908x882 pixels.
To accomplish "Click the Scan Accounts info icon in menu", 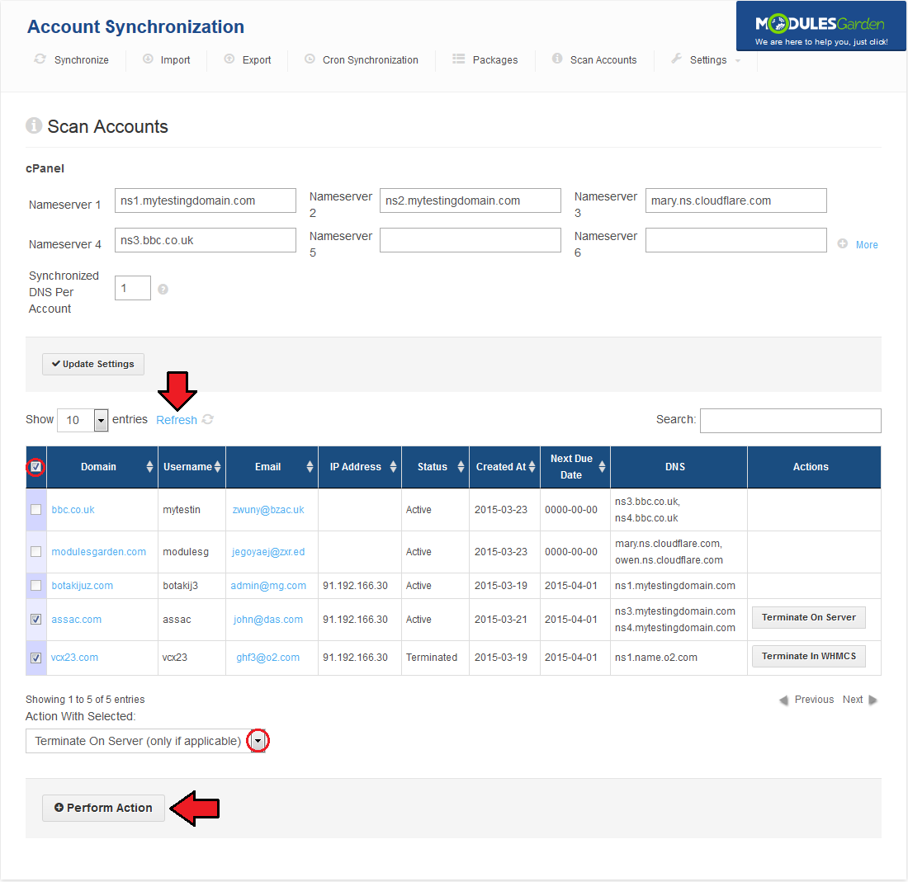I will tap(557, 59).
